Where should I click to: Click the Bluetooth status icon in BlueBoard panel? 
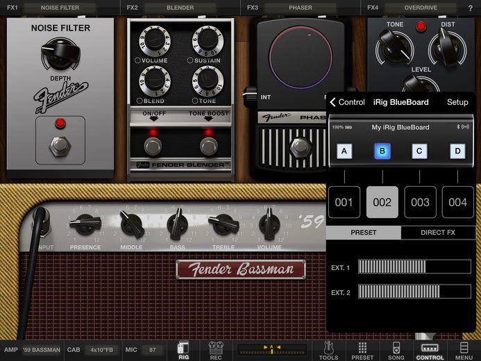[x=458, y=126]
